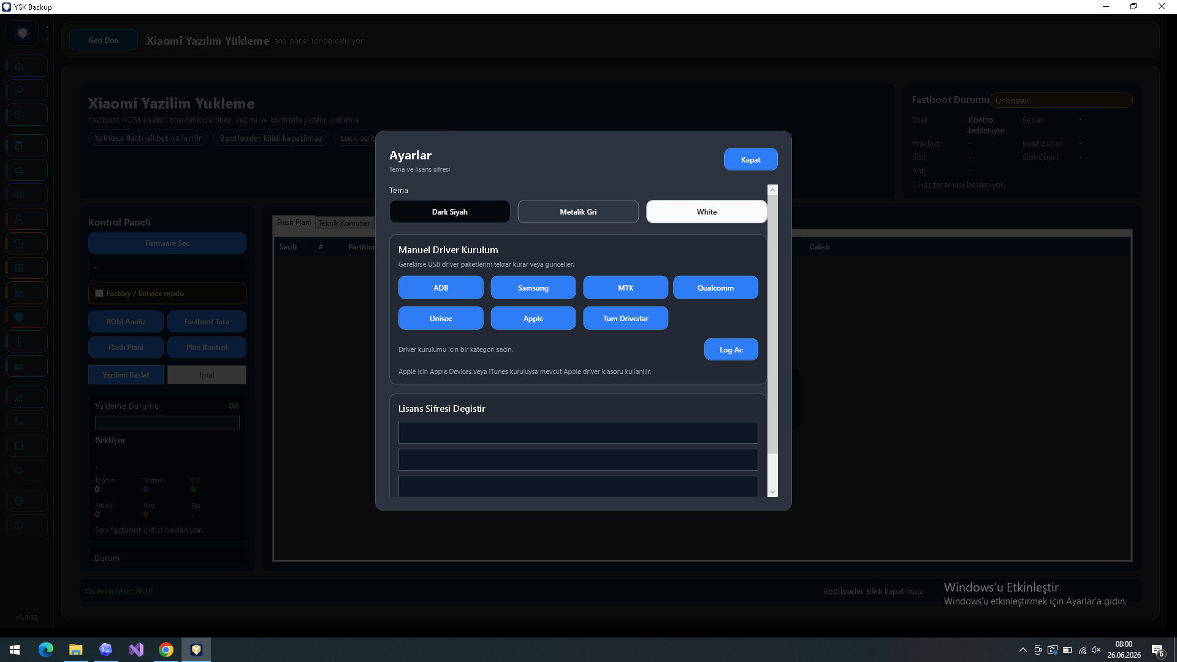Switch to Google Chrome on the taskbar

[x=166, y=650]
